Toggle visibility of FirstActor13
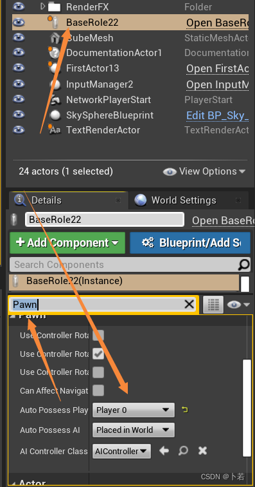Screen dimensions: 255x487 click(19, 68)
